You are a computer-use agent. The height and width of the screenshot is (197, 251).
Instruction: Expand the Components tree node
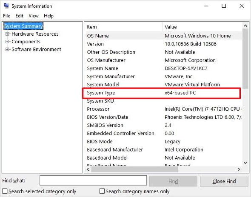7,42
